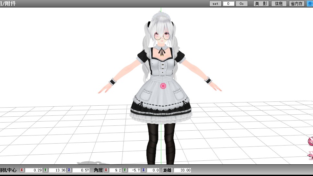313x176 pixels.
Task: Click the blue Z button beside 角度
Action: pyautogui.click(x=144, y=170)
